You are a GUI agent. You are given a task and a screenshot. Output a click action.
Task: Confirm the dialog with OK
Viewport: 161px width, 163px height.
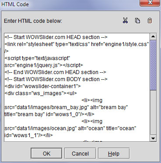point(46,153)
